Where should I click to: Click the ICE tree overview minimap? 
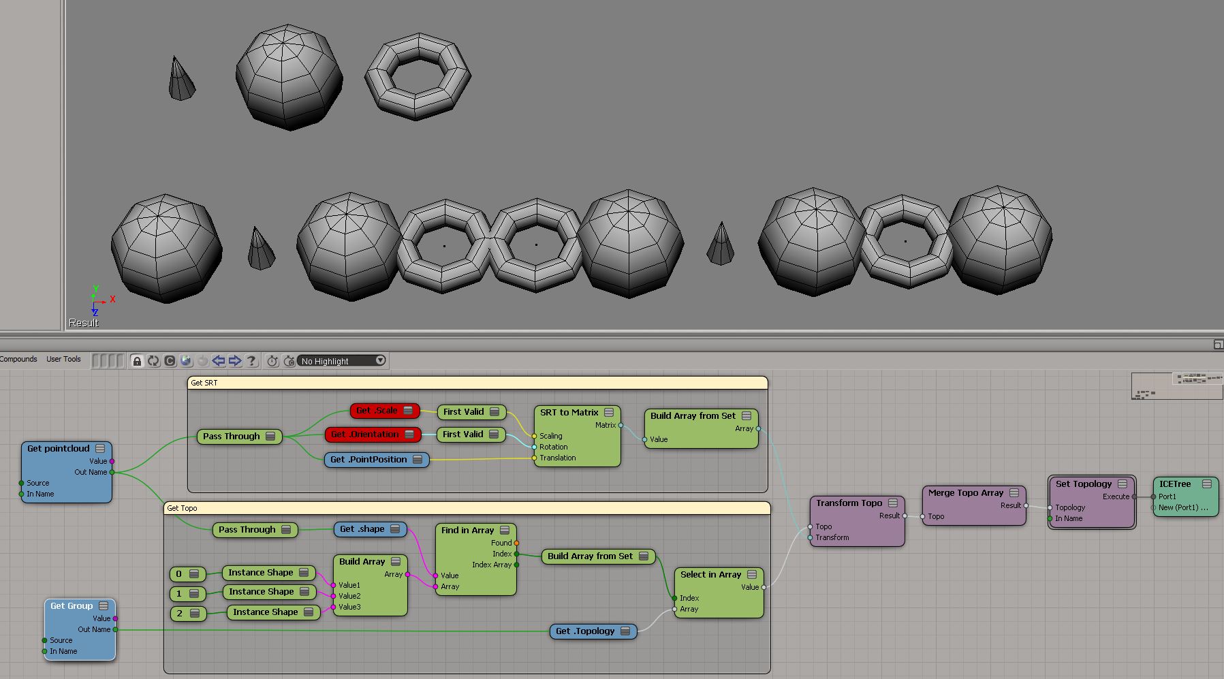(1176, 385)
